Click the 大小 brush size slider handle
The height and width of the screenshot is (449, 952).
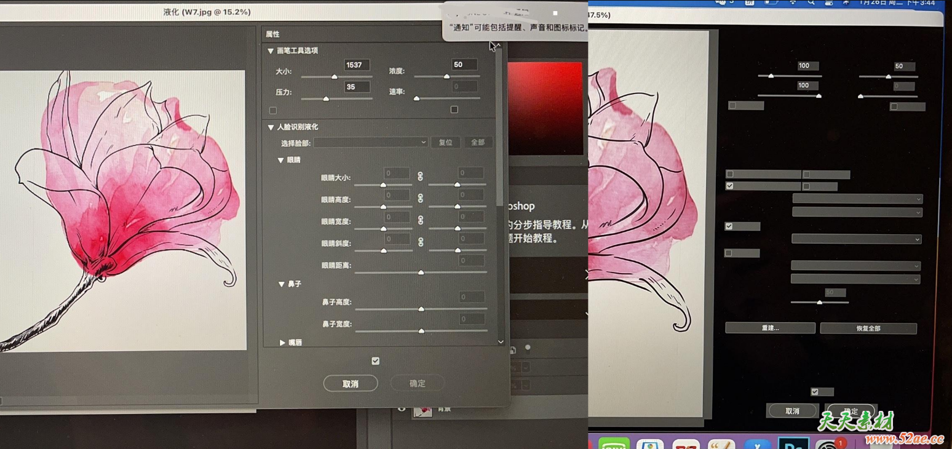click(335, 77)
